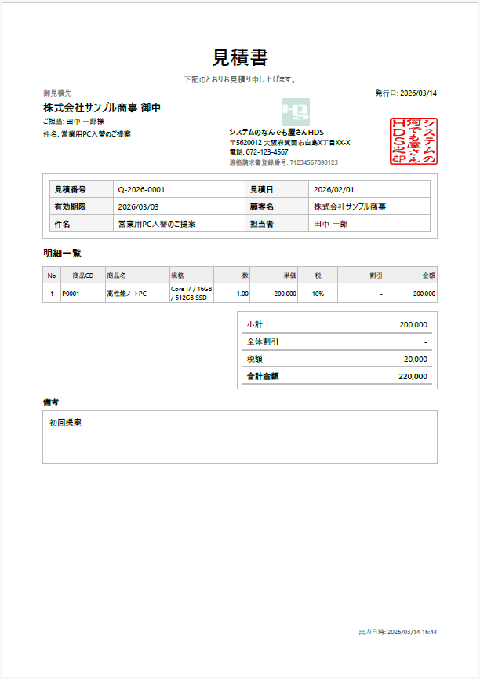Click the red company seal stamp
This screenshot has height=679, width=480.
click(413, 141)
